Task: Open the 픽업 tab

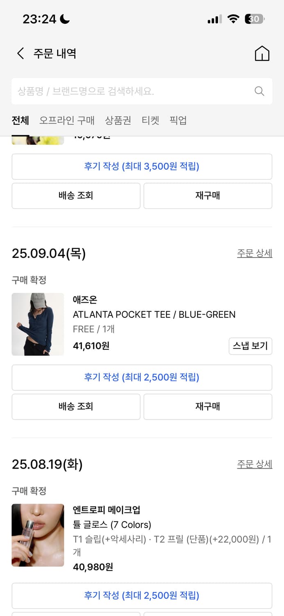Action: pyautogui.click(x=178, y=120)
